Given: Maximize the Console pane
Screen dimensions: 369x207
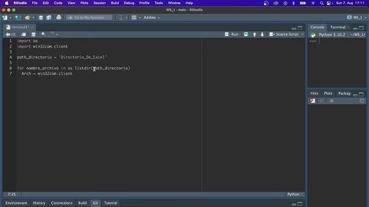Looking at the screenshot, I should pos(362,28).
